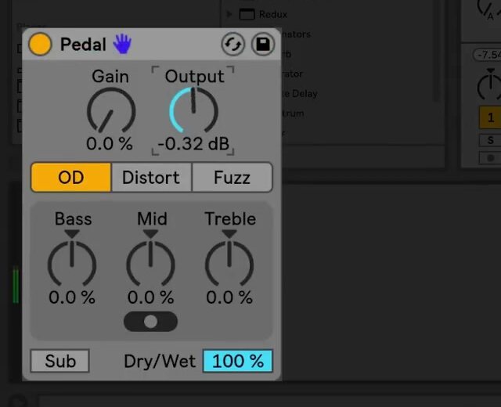Select the Output label text
The image size is (501, 407).
click(194, 77)
